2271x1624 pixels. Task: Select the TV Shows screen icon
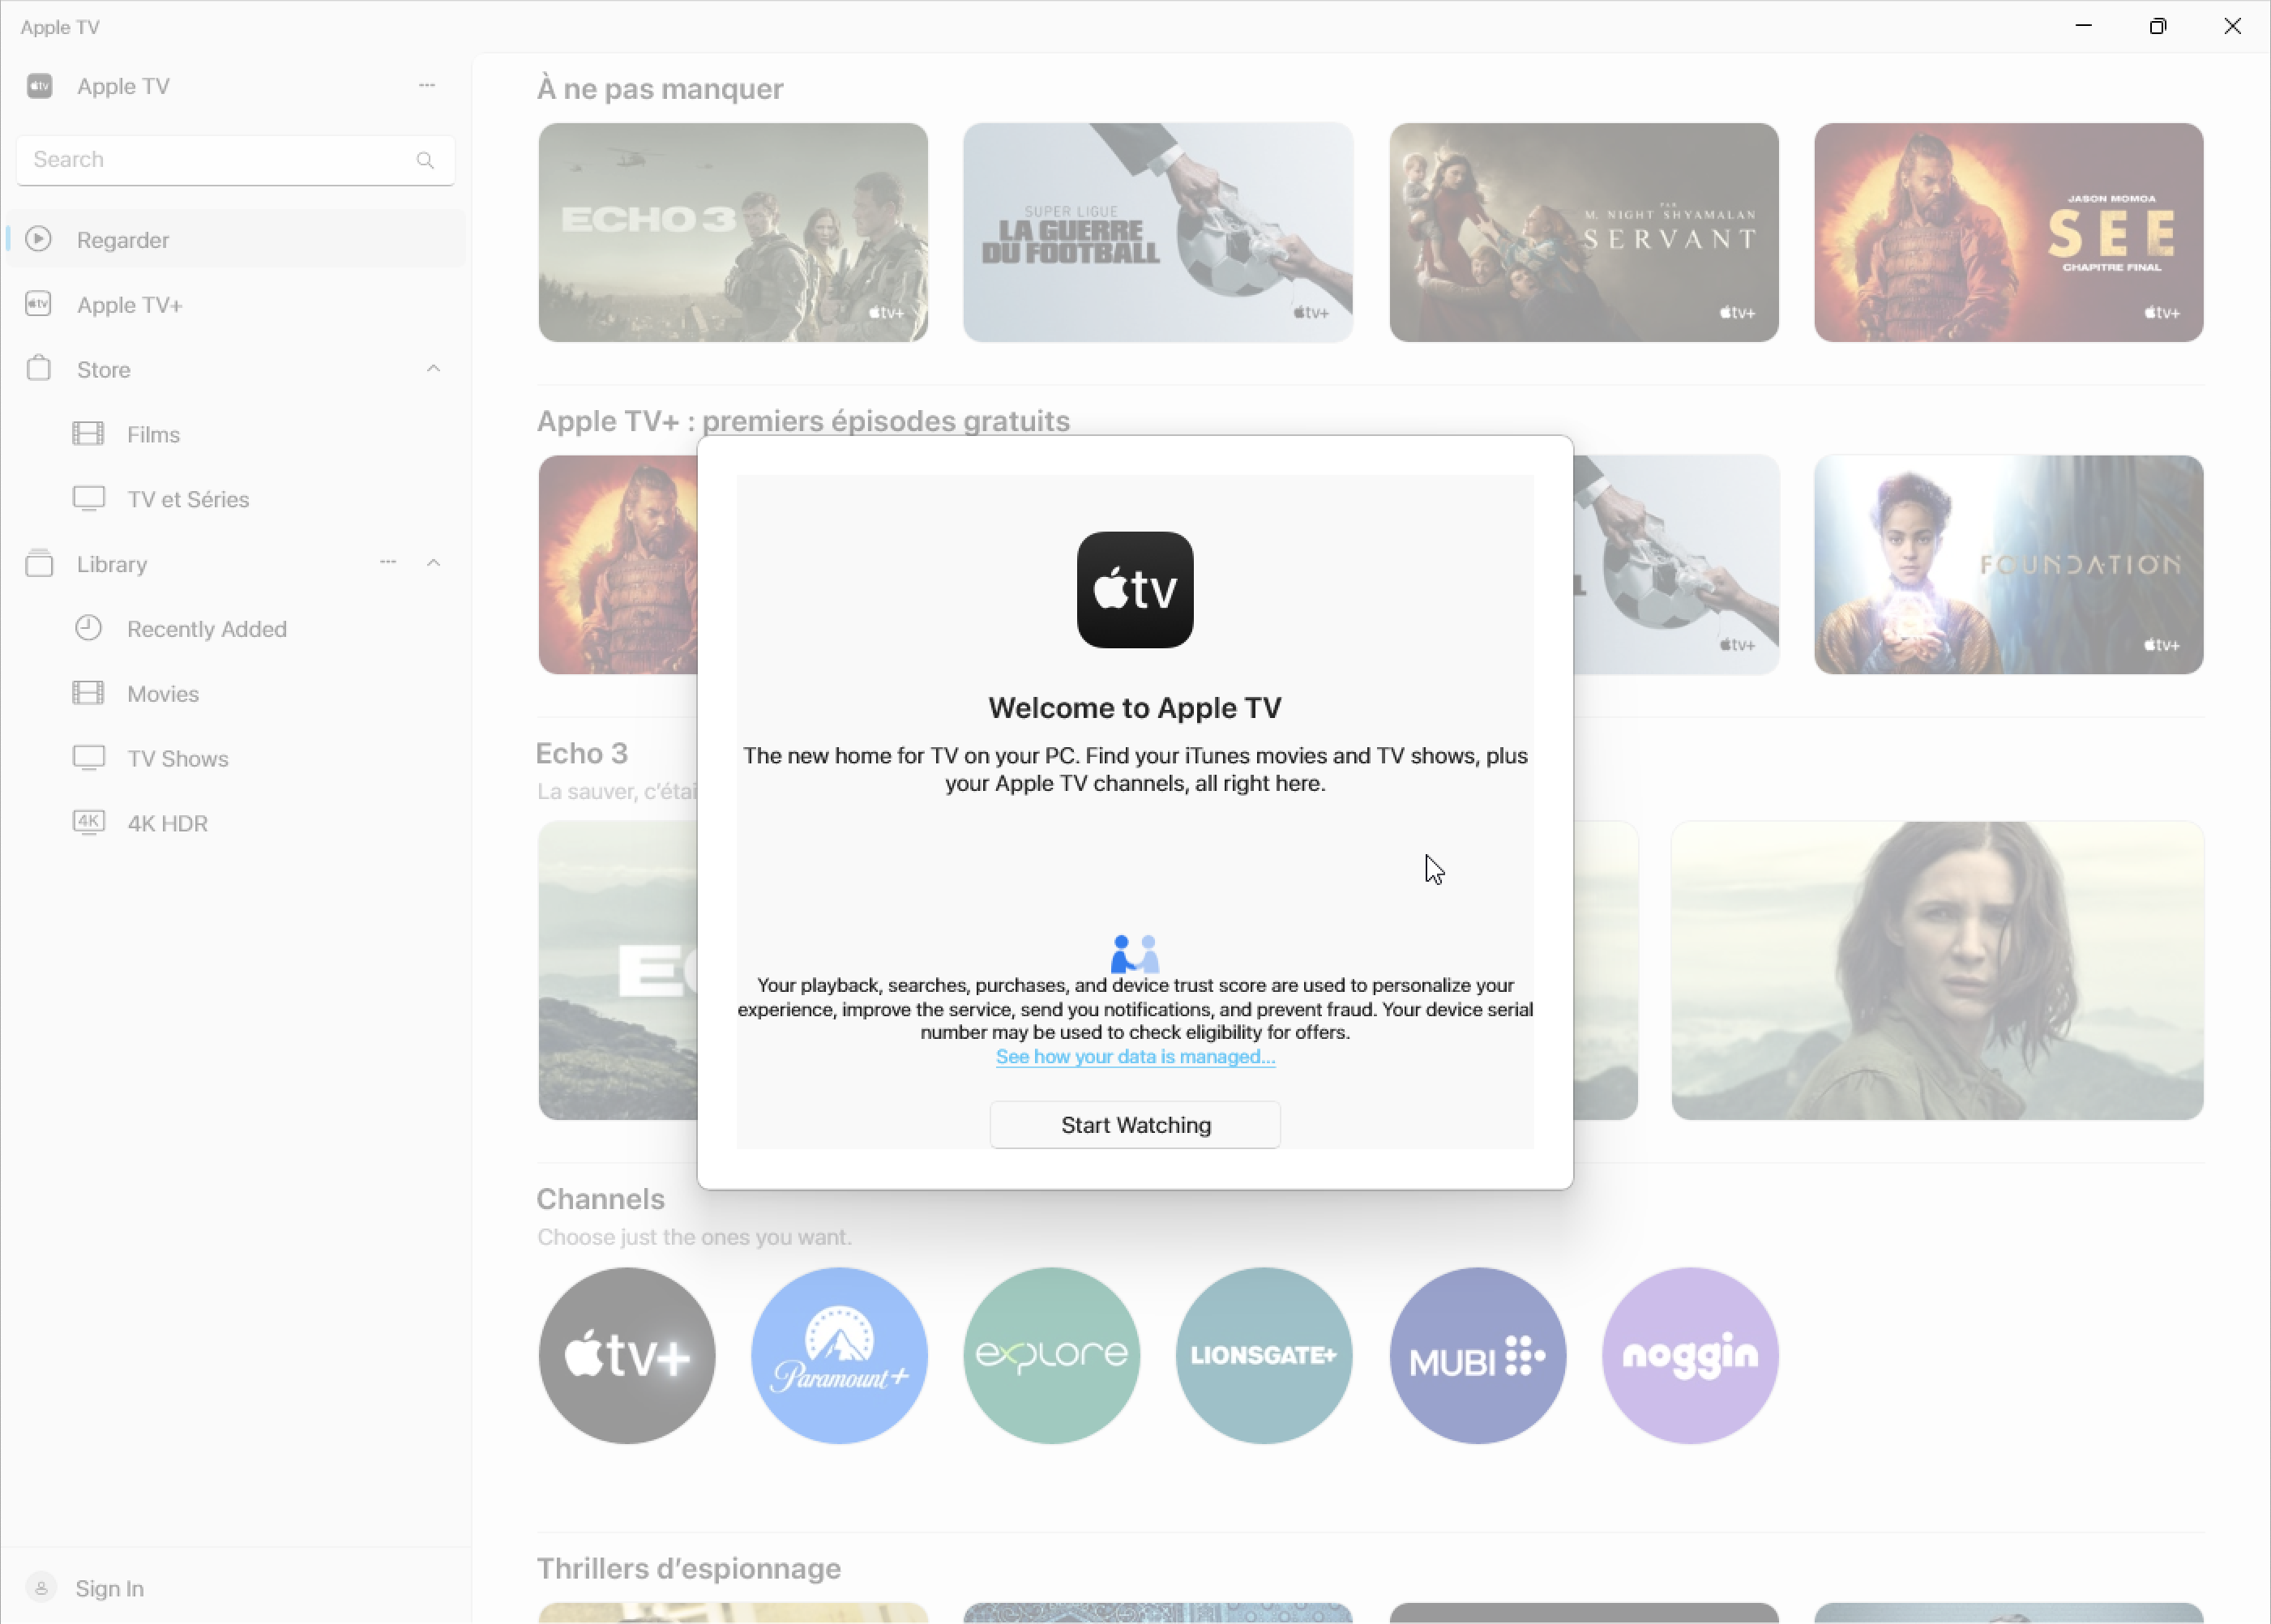(89, 758)
